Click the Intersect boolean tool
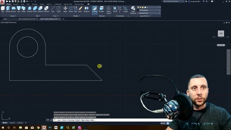Viewport: 231px width, 130px height. pos(46,9)
